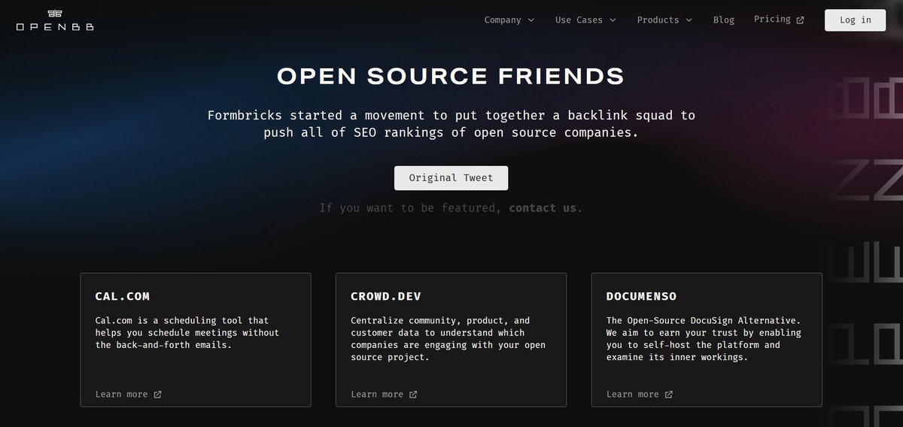This screenshot has height=427, width=903.
Task: Follow the contact us link
Action: point(543,207)
